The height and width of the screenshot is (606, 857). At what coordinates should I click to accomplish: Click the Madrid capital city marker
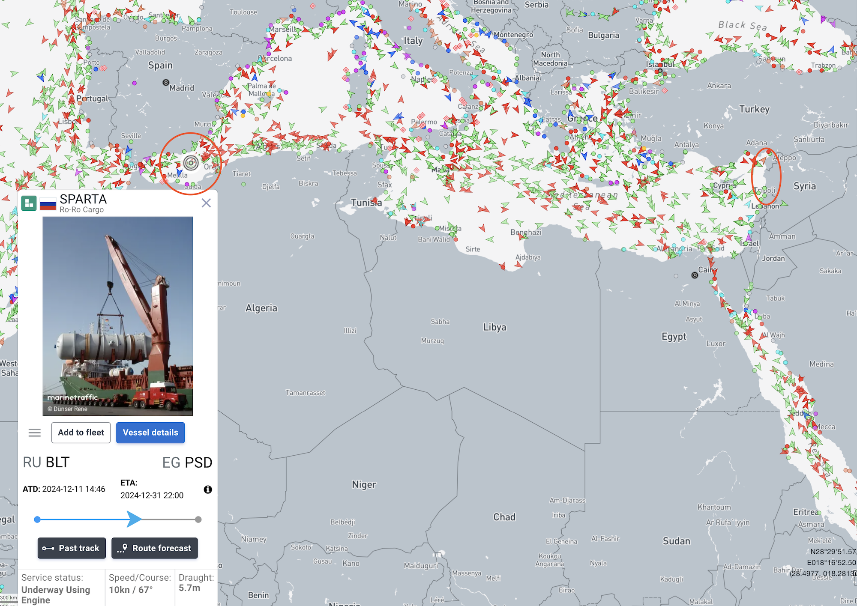click(x=166, y=82)
